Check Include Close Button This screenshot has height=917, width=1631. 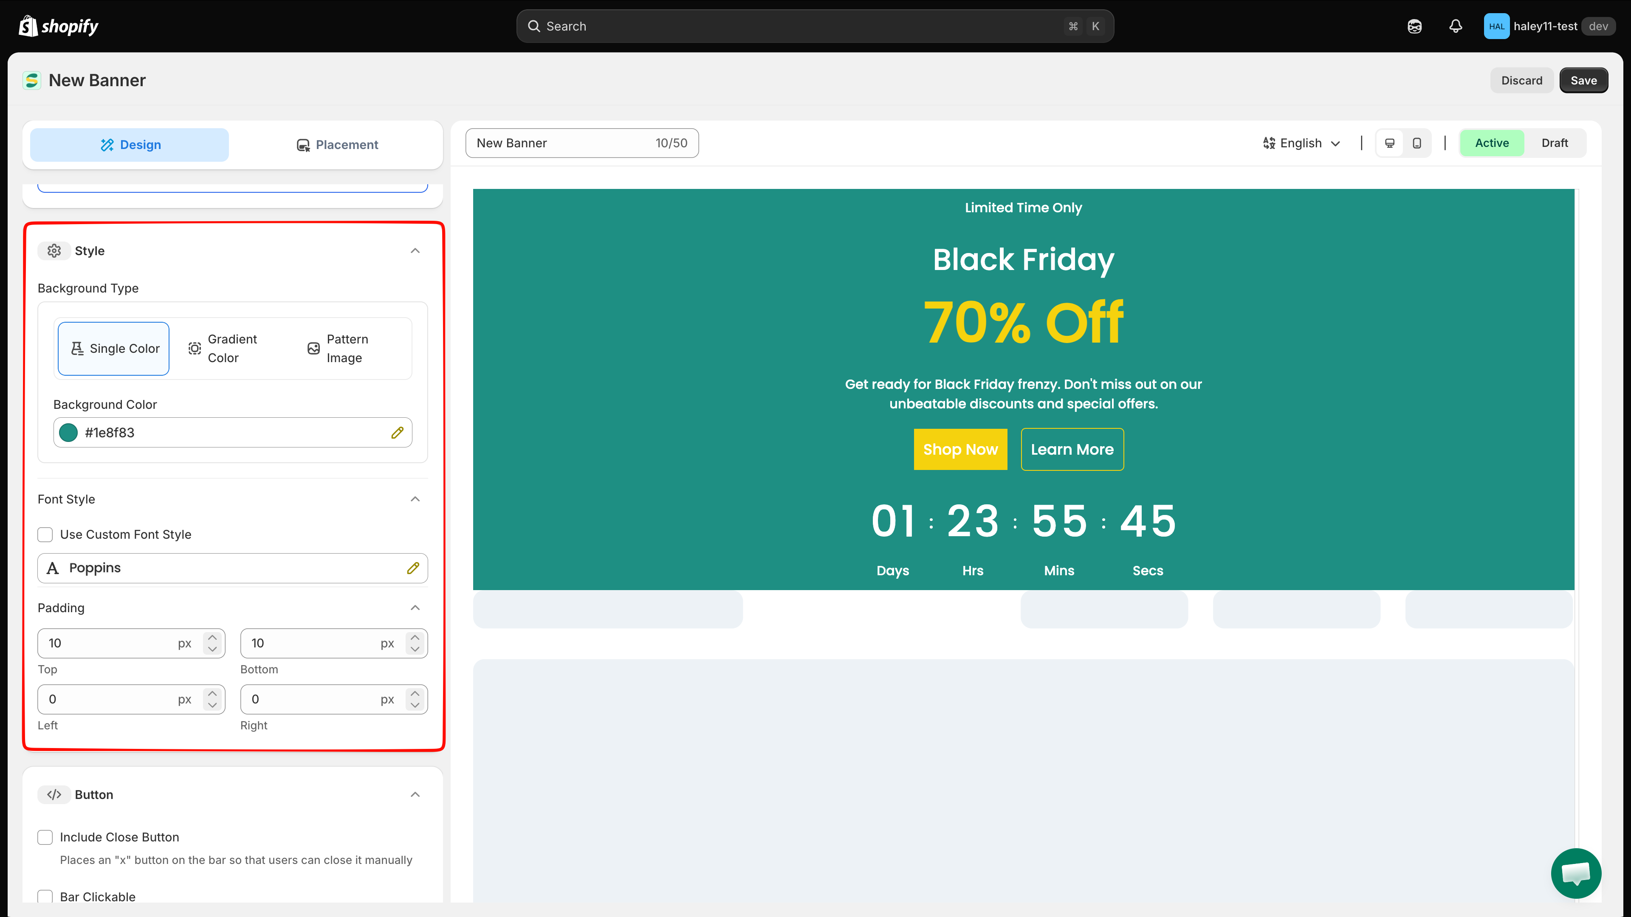click(x=45, y=837)
